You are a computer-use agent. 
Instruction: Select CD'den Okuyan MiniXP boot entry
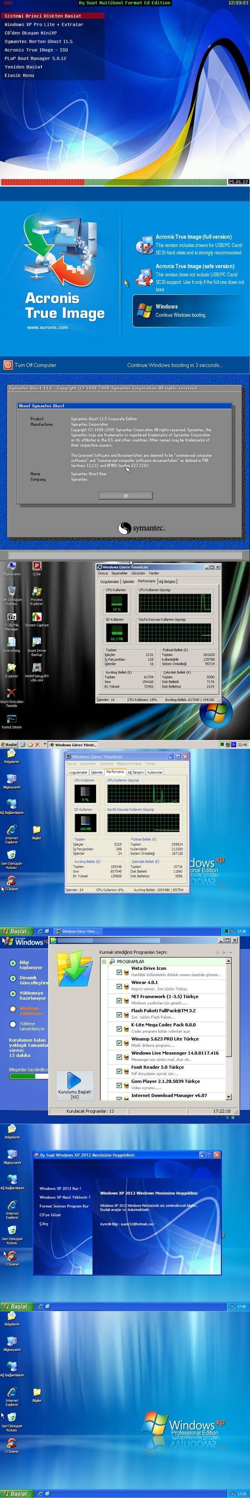31,32
